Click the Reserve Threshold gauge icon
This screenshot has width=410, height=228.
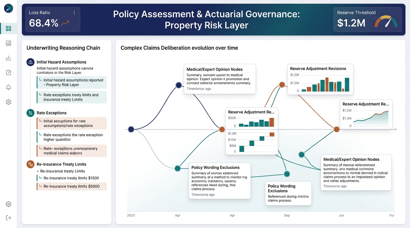(x=386, y=21)
